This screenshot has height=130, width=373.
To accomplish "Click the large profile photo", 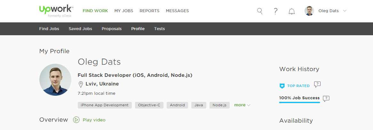I will [55, 80].
